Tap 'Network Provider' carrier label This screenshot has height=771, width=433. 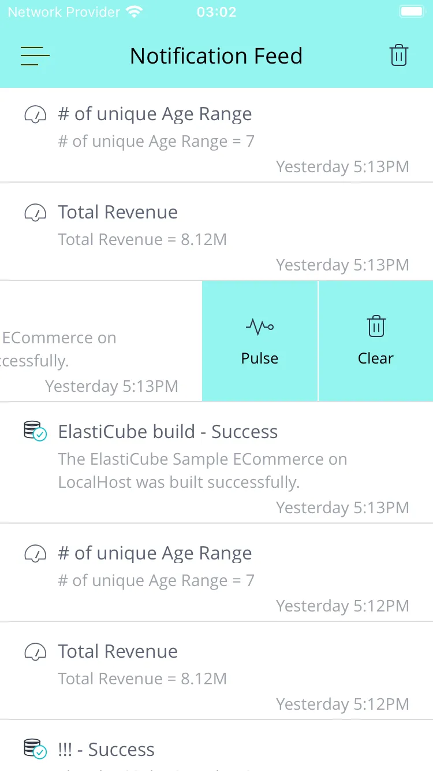[64, 12]
